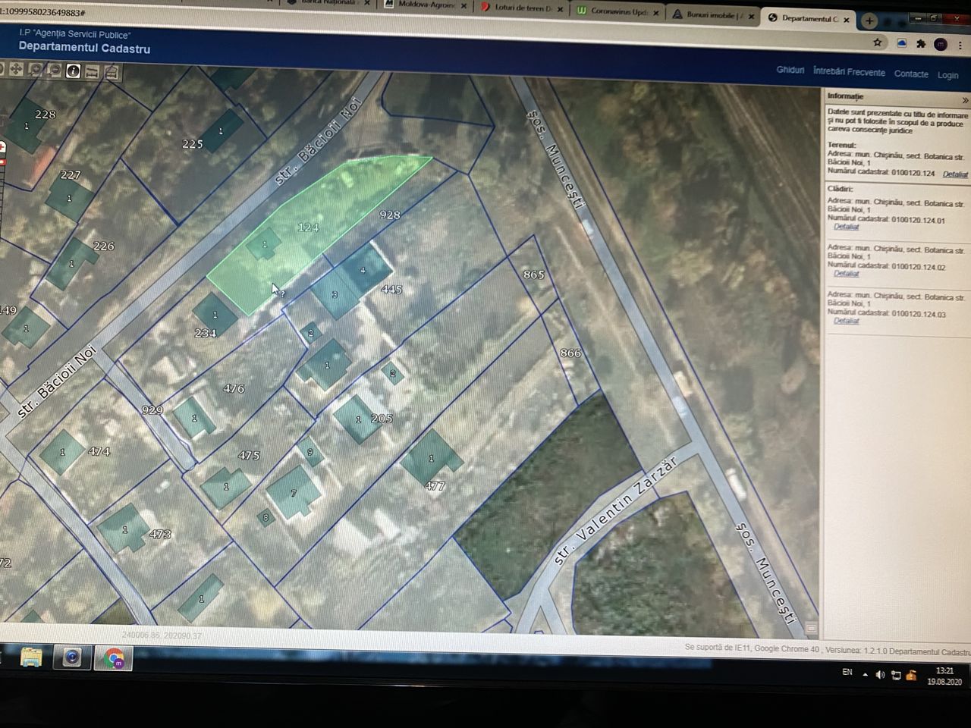Activate the zoom in magnifier tool
This screenshot has height=728, width=971.
click(x=36, y=70)
